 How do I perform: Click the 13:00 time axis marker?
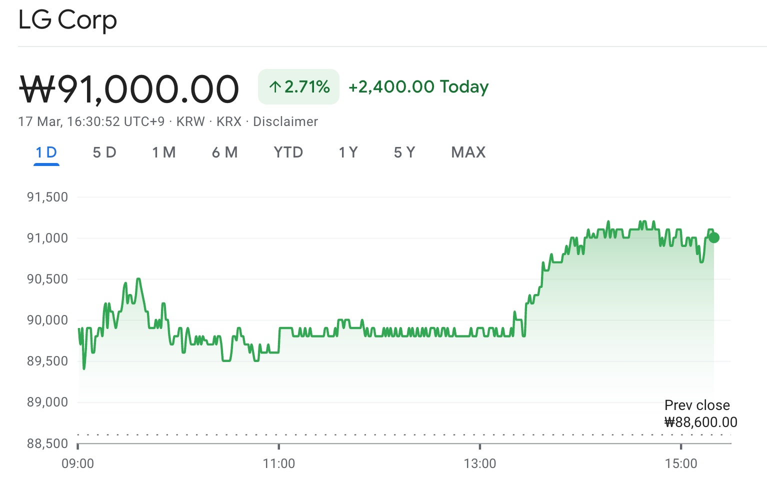point(480,463)
